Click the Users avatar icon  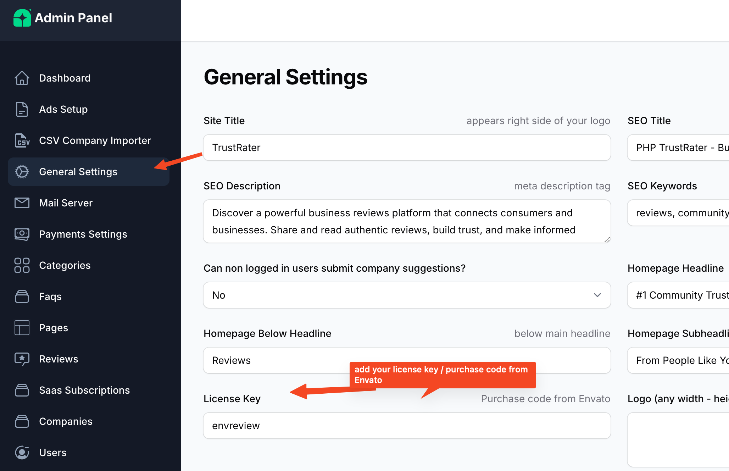[22, 453]
